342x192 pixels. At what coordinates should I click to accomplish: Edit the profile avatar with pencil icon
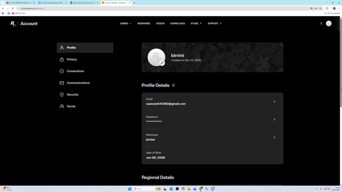coord(162,63)
